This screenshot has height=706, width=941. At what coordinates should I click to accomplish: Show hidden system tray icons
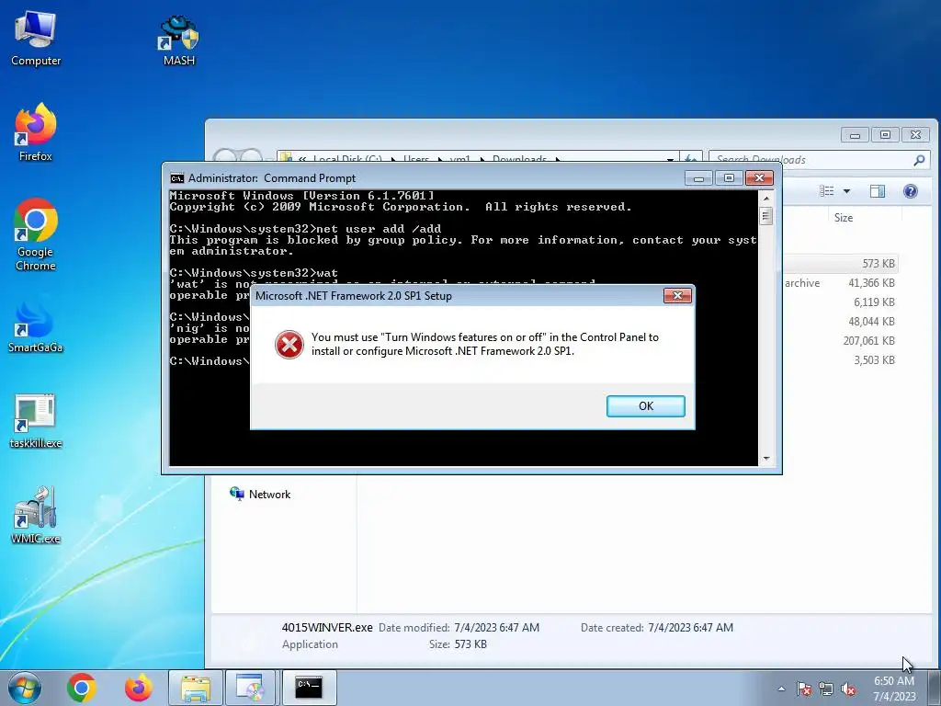[x=781, y=689]
